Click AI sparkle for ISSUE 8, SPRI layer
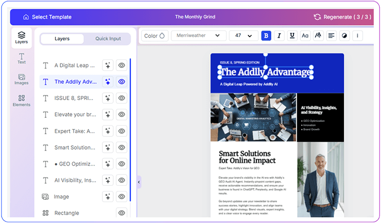The image size is (381, 223). click(108, 98)
